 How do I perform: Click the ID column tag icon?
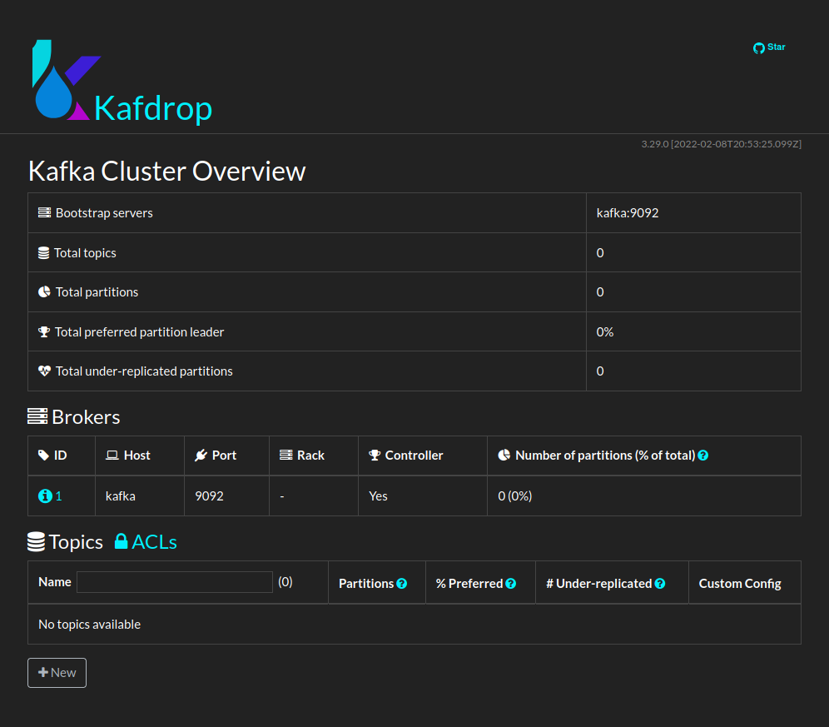click(x=43, y=455)
